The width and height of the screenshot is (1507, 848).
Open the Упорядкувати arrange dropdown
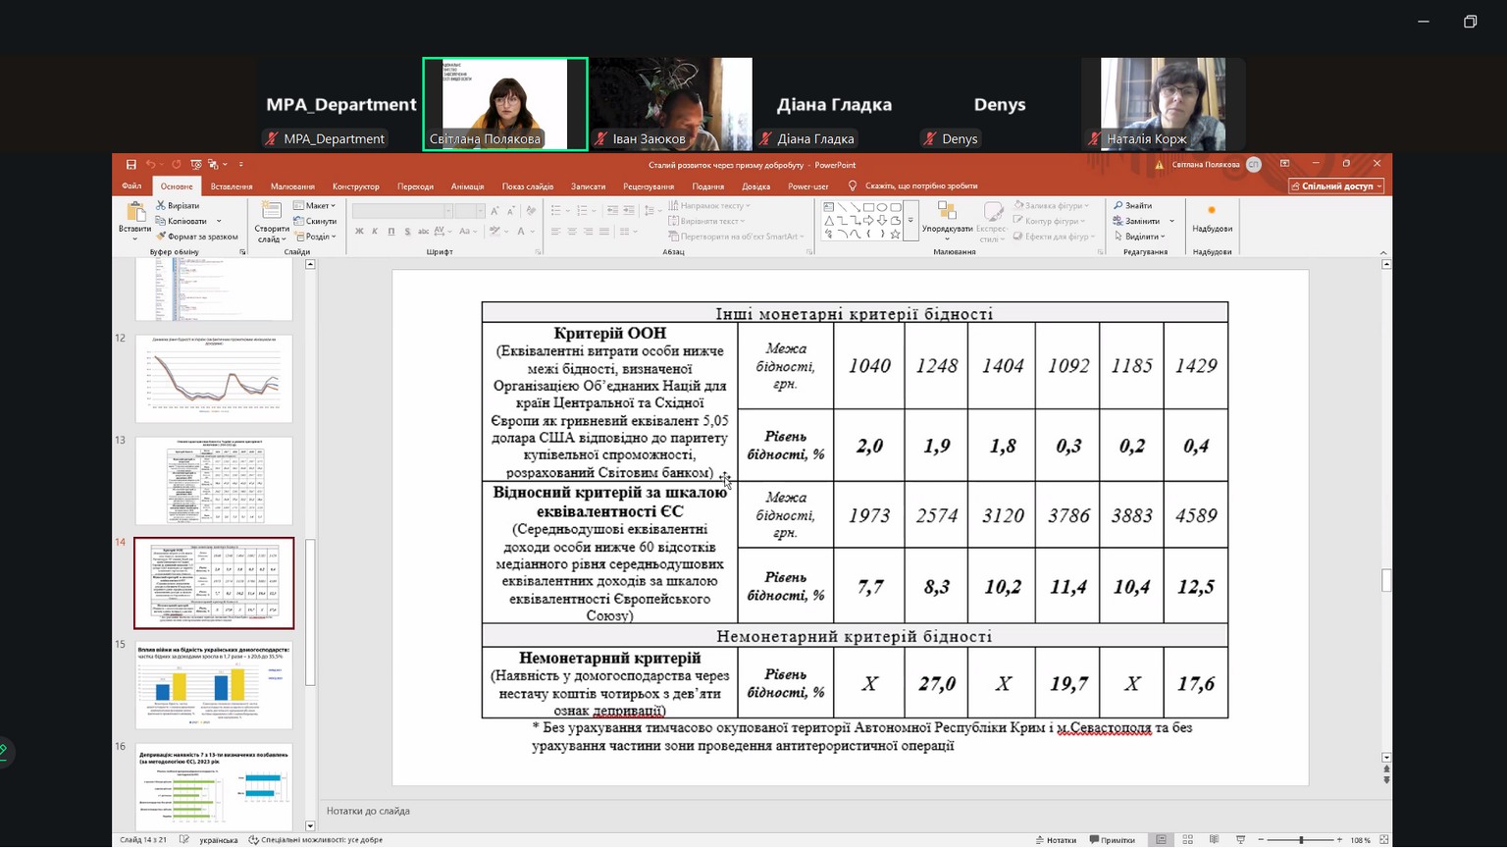(947, 222)
